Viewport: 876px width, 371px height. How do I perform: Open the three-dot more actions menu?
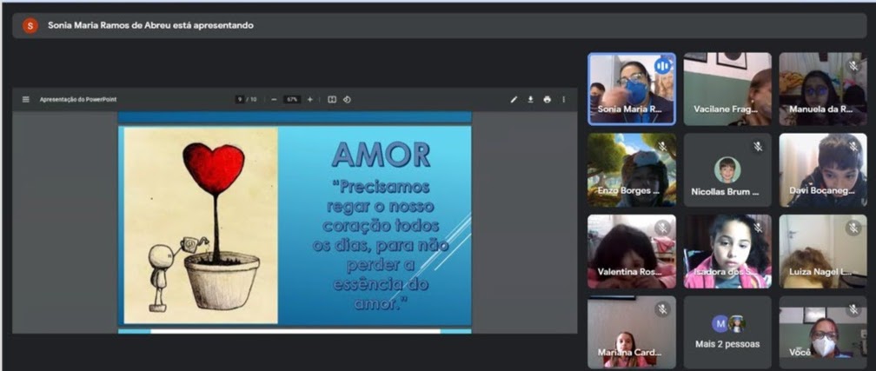click(x=563, y=99)
